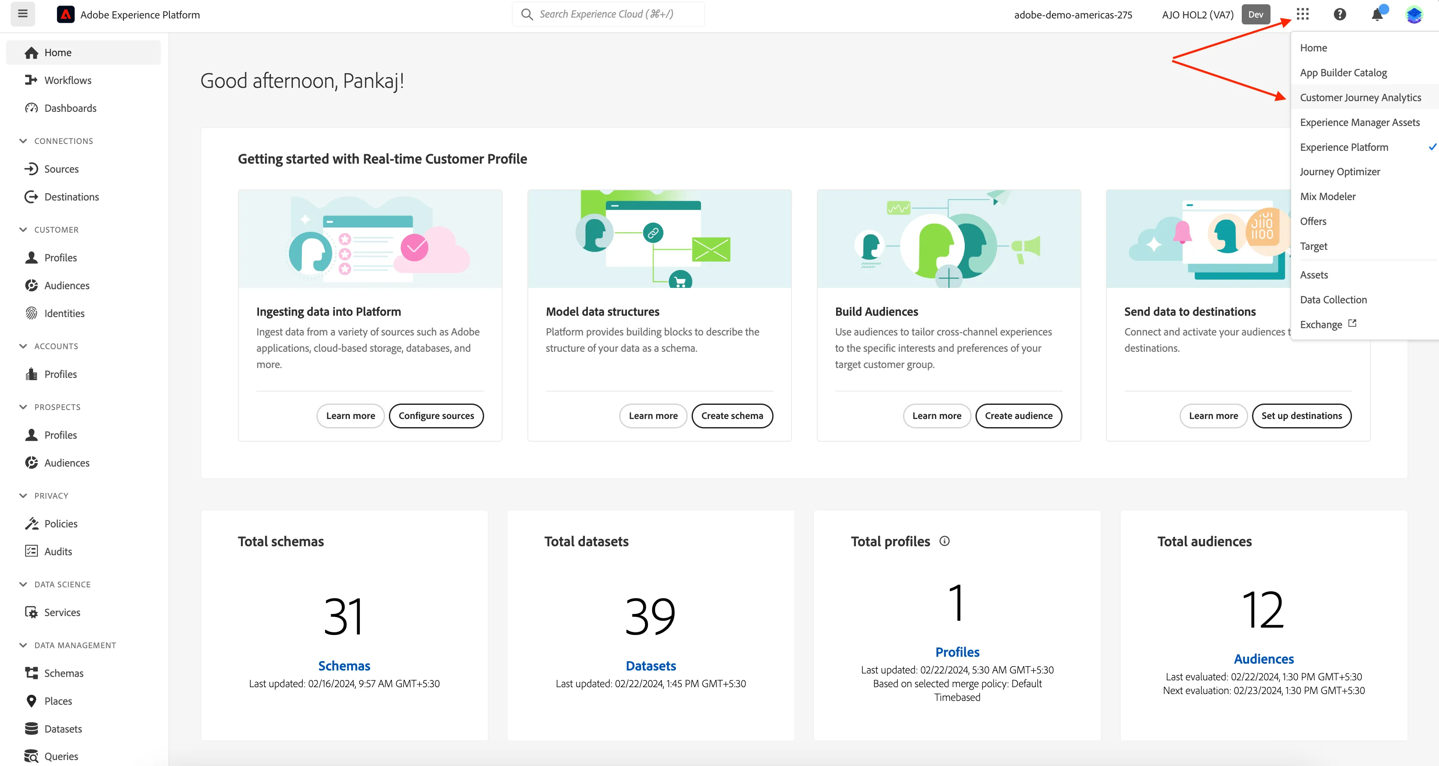
Task: Collapse the left navigation with the hamburger icon
Action: coord(23,14)
